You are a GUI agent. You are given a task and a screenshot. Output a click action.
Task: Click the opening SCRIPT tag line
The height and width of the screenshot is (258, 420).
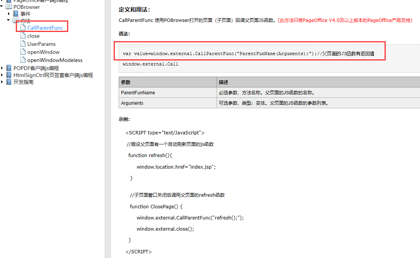pyautogui.click(x=165, y=133)
